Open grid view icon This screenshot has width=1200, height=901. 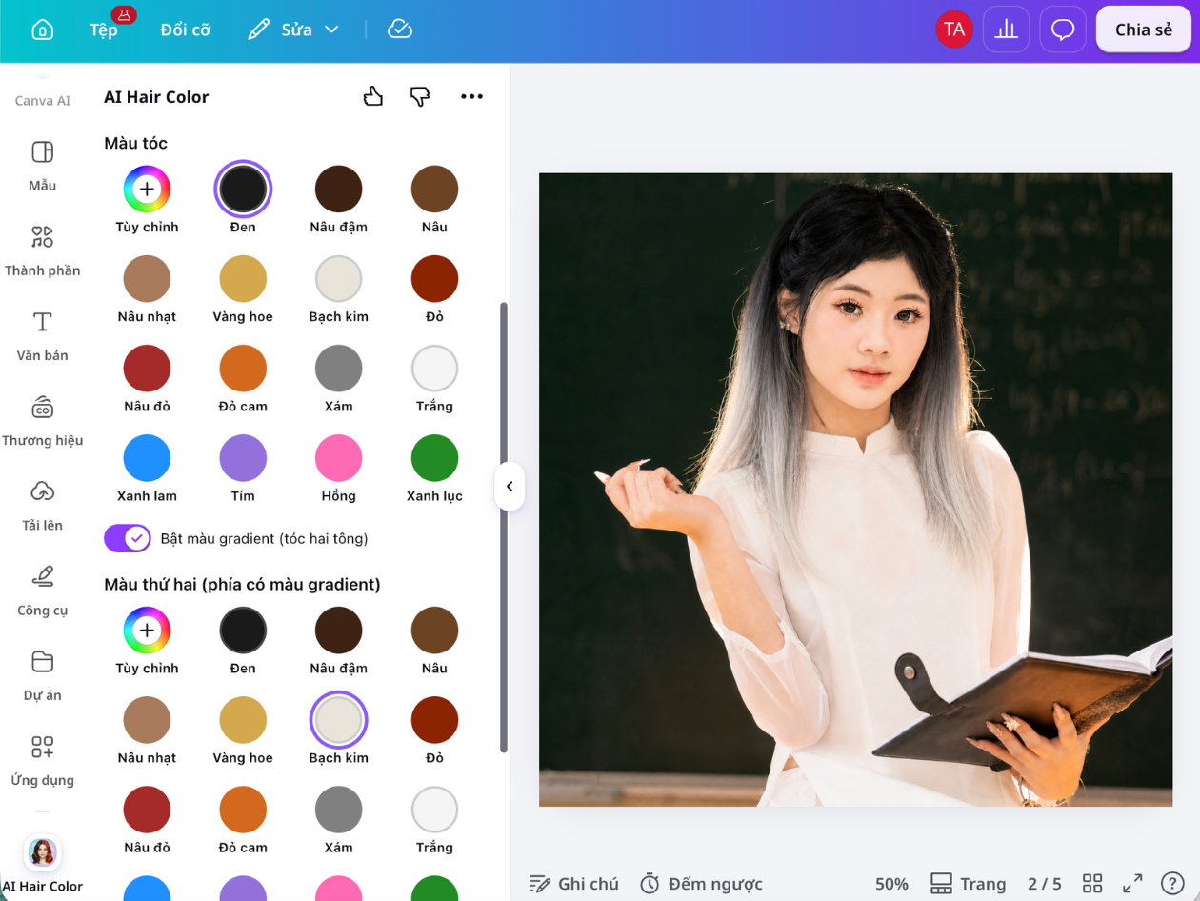pos(1092,884)
